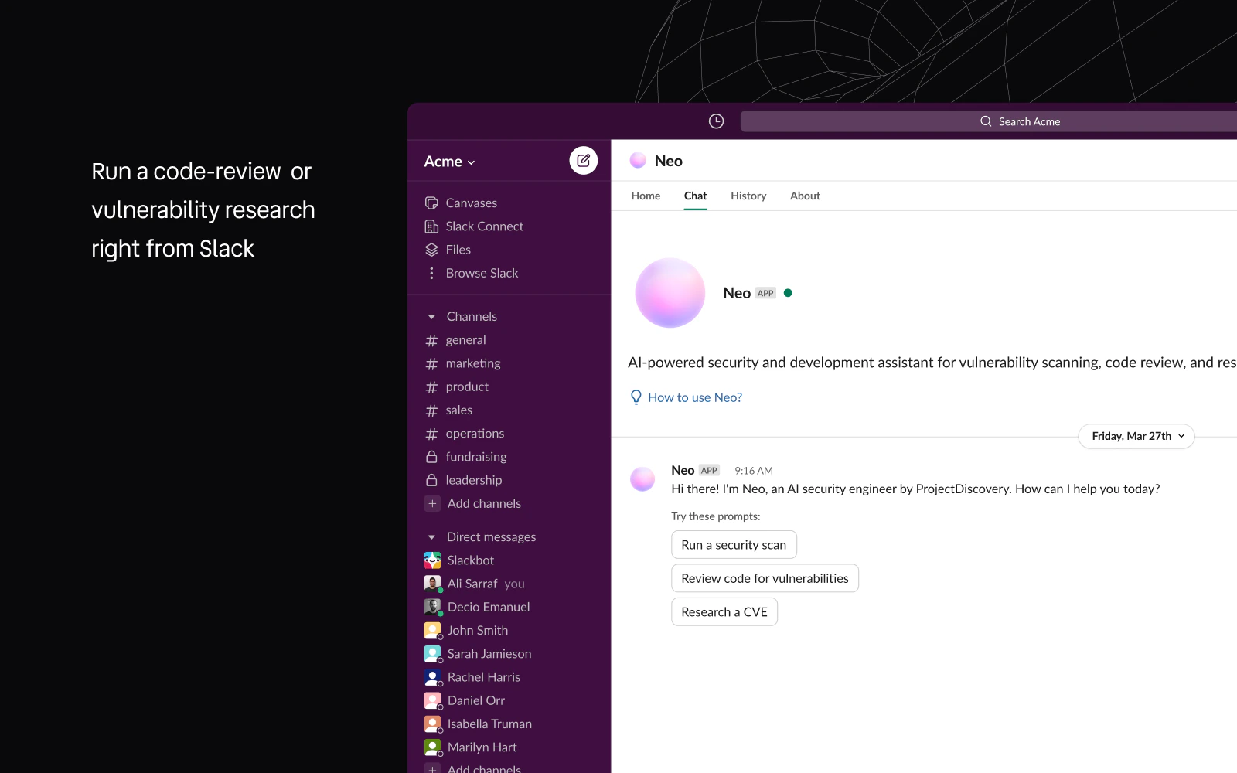
Task: Click the large Neo profile avatar
Action: [670, 293]
